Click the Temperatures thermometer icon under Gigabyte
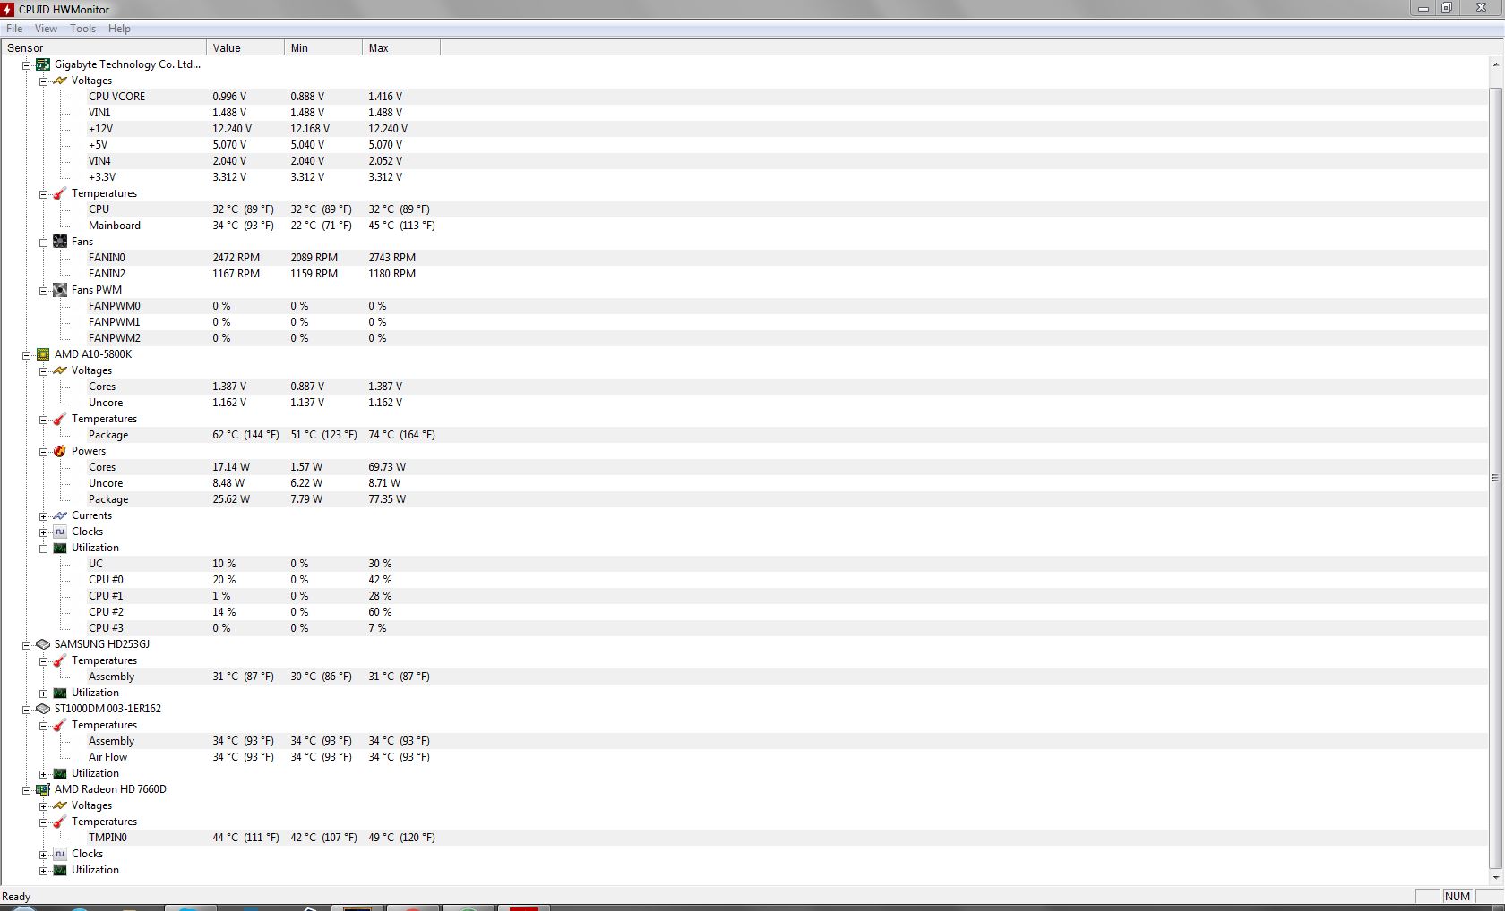This screenshot has height=911, width=1505. [x=60, y=193]
